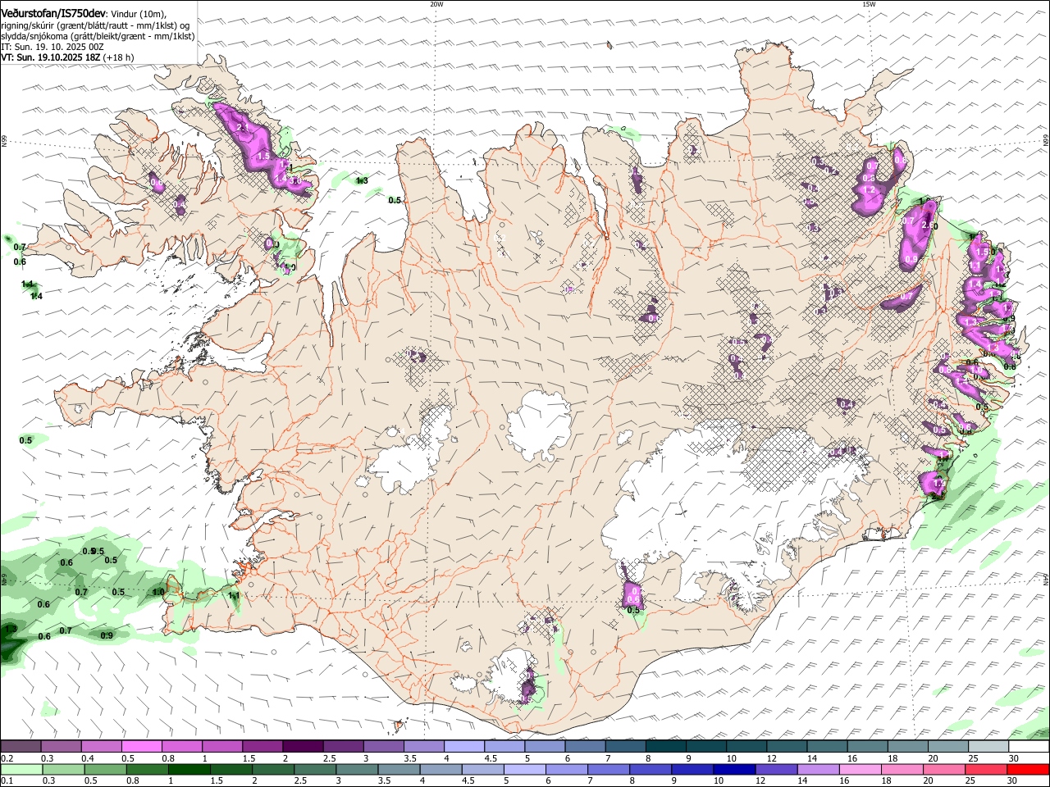Viewport: 1050px width, 787px height.
Task: Pick the darkest purple 2 swatch in top legend row
Action: [x=303, y=747]
